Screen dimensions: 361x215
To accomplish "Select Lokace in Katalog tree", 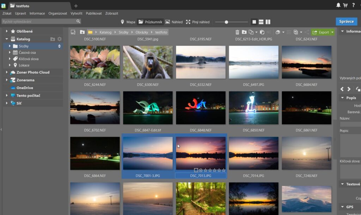I will coord(24,65).
